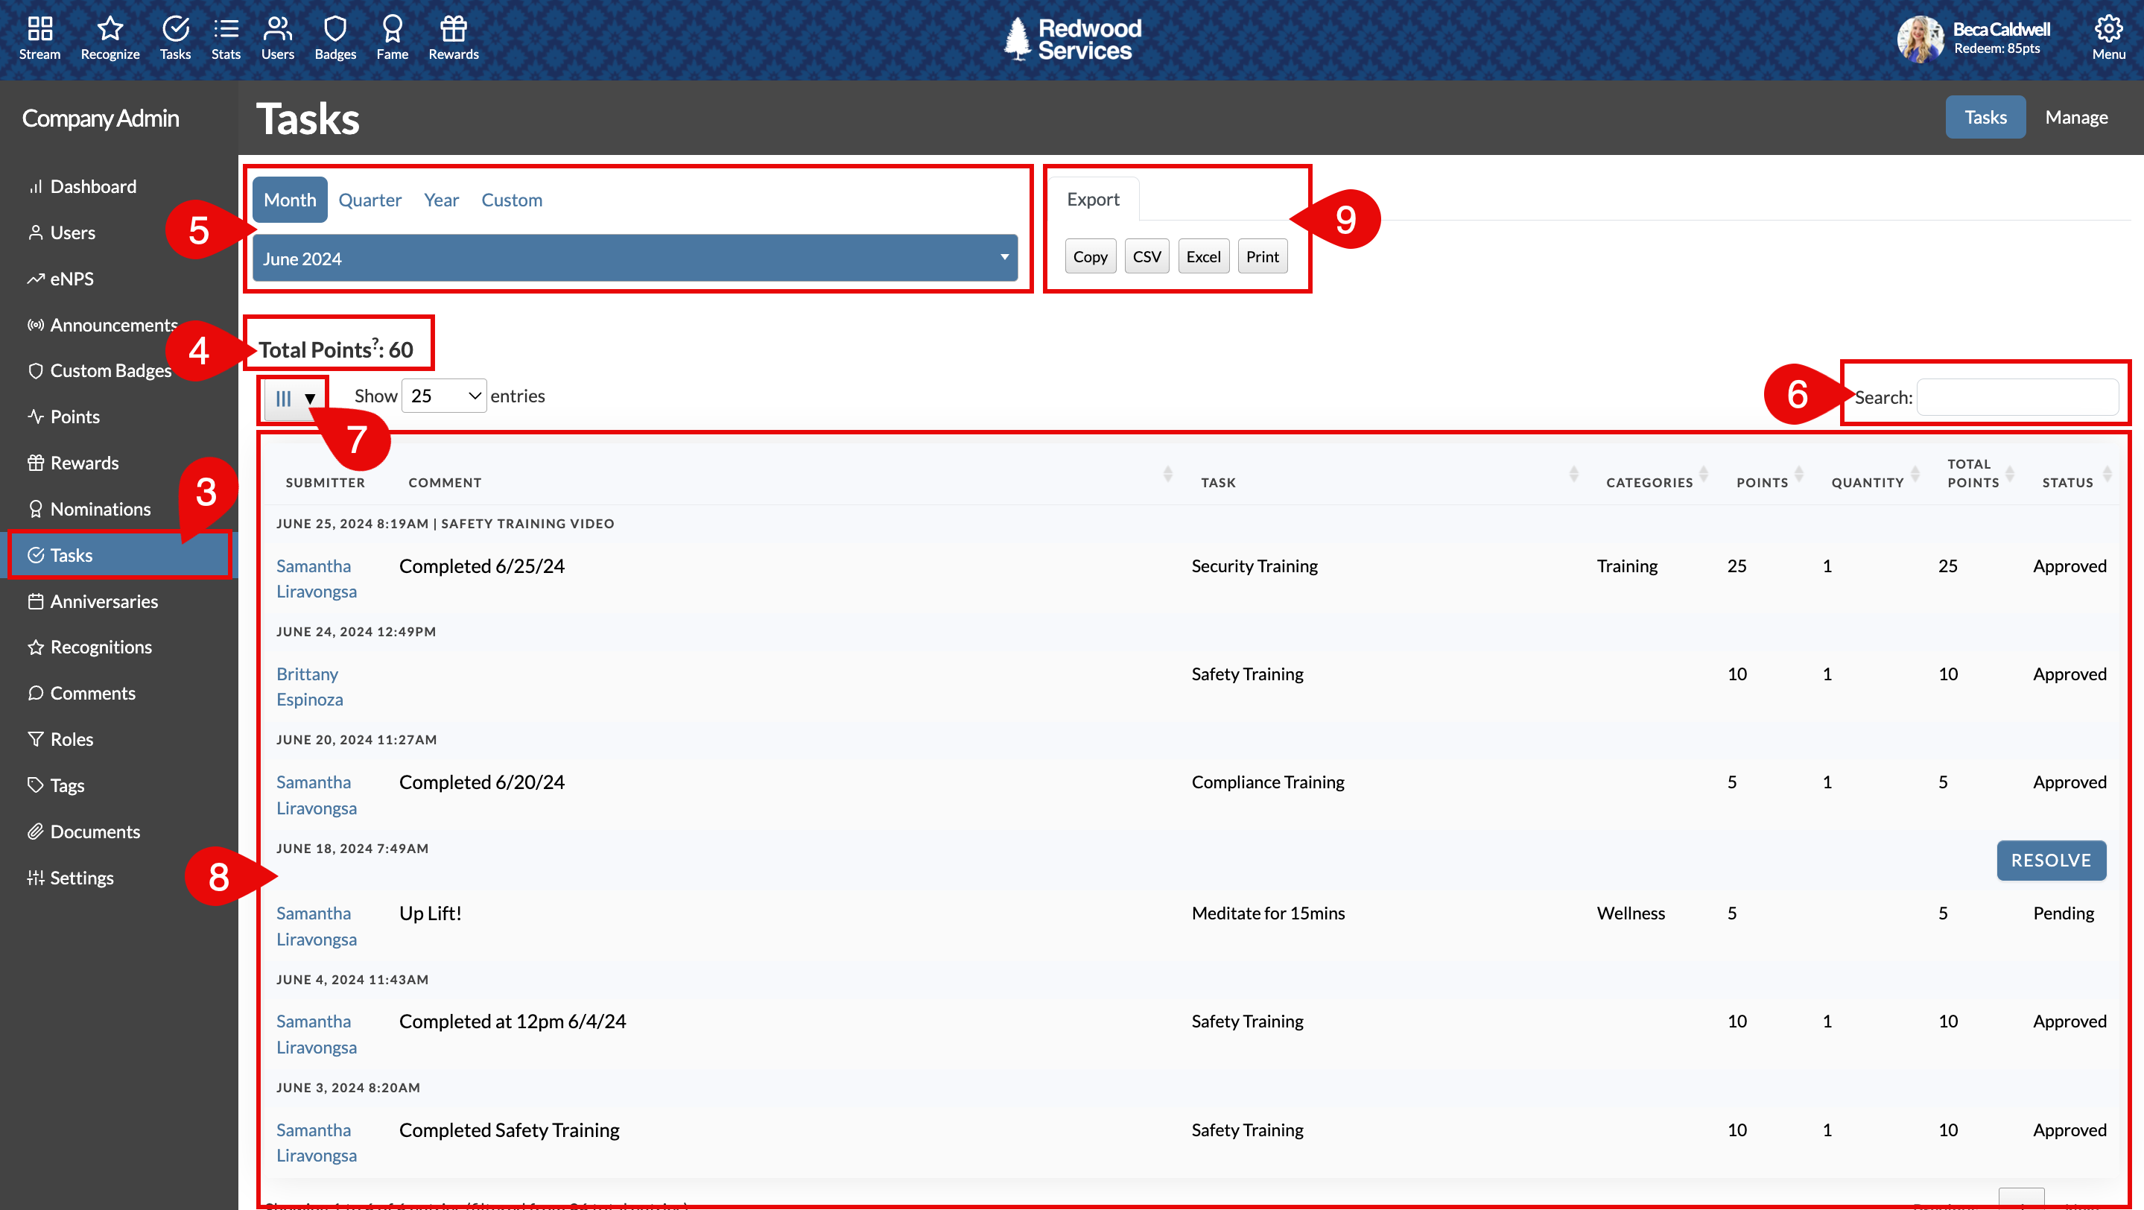Click the Recognize star icon
2144x1210 pixels.
tap(109, 37)
